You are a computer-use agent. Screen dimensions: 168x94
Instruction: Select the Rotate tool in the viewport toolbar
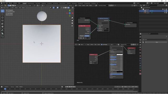click(x=2, y=21)
